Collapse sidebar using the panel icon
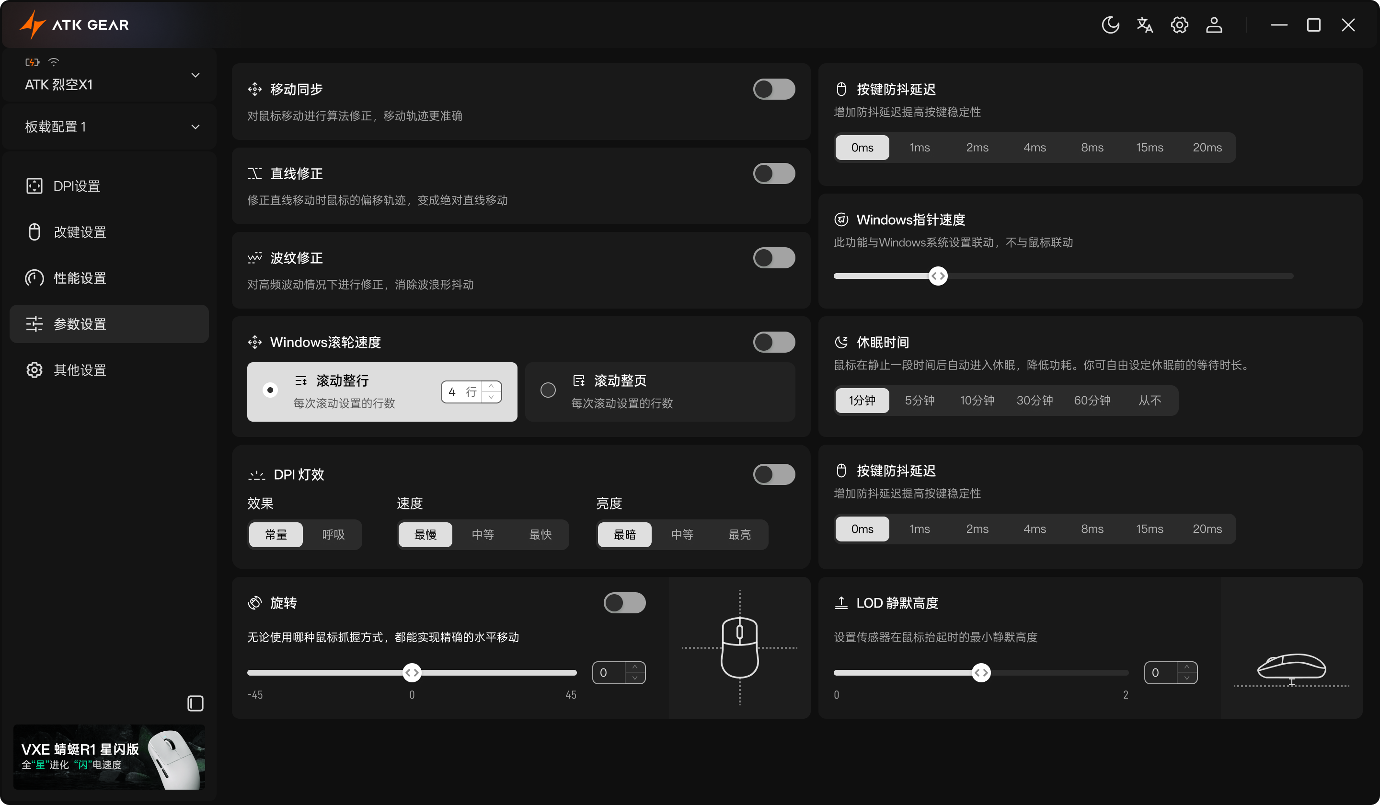 (x=195, y=703)
